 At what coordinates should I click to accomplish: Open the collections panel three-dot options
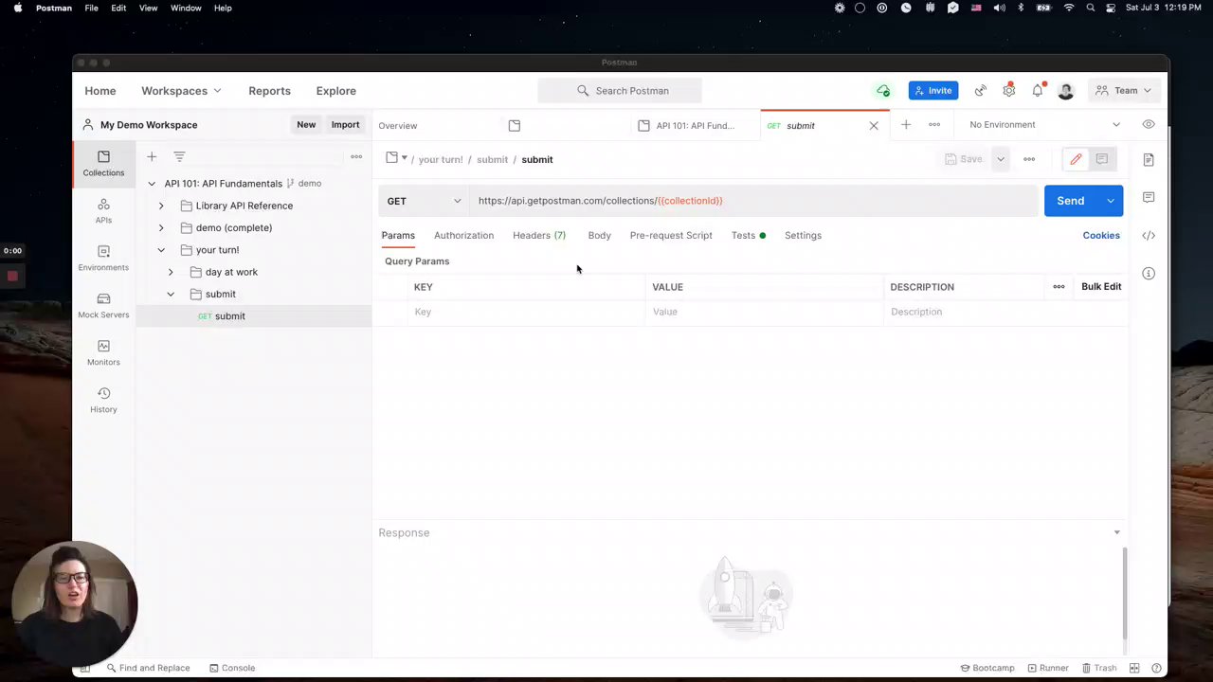pyautogui.click(x=356, y=156)
